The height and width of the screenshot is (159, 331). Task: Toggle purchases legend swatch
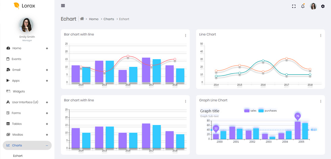[x=261, y=111]
